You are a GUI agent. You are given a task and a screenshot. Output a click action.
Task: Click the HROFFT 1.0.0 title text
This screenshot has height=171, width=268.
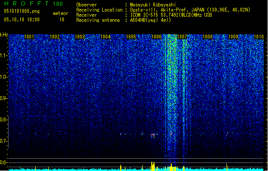click(x=34, y=3)
